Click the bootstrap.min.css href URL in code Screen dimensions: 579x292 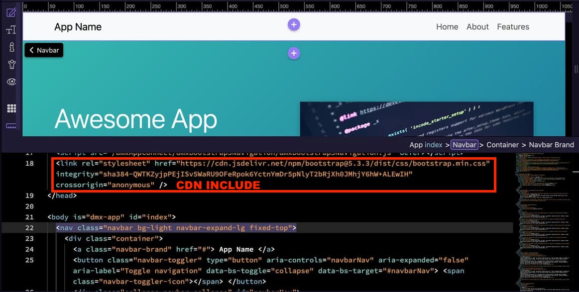point(333,164)
